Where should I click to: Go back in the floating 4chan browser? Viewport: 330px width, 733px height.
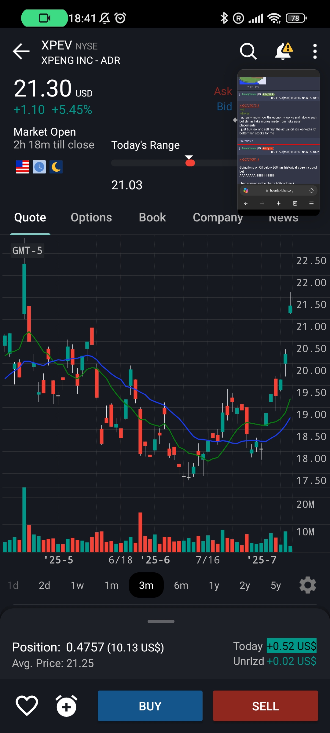coord(246,203)
